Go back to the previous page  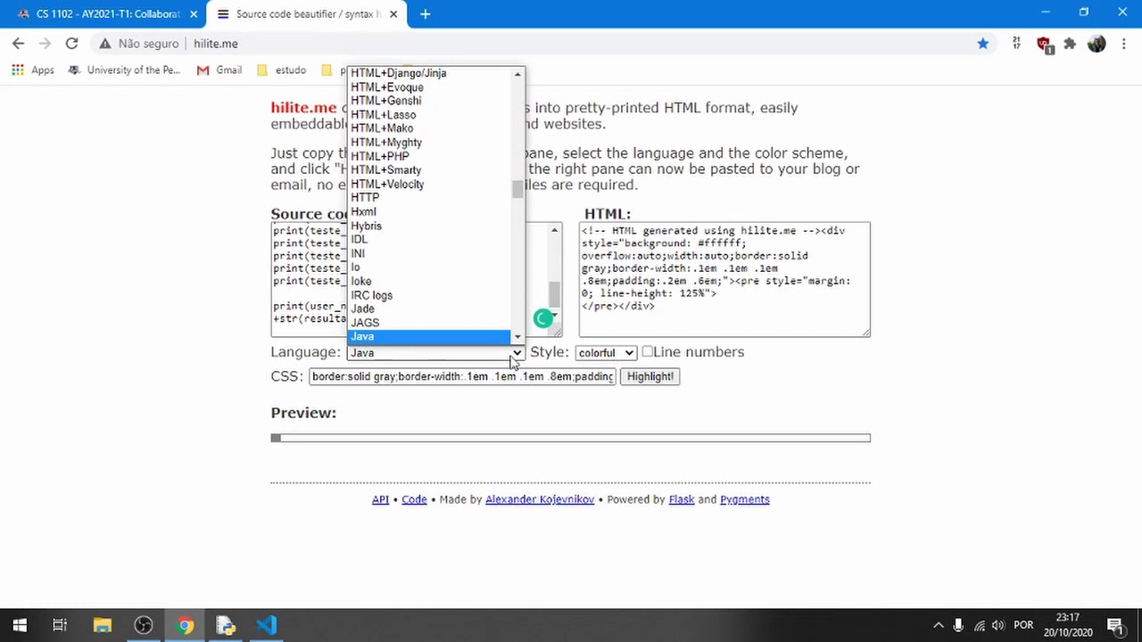[x=19, y=43]
